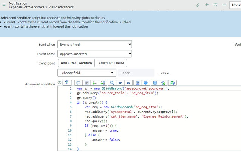Click the help icon beside Advanced condition
The width and height of the screenshot is (241, 158).
tap(59, 82)
